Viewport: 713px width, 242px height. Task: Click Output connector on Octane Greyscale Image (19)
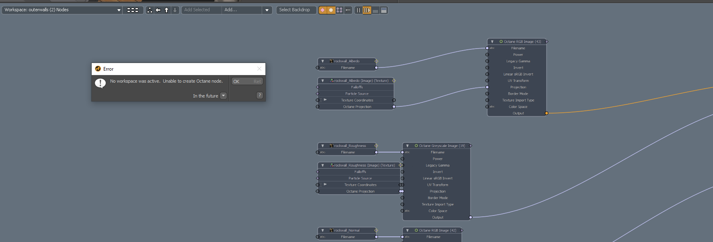pyautogui.click(x=471, y=218)
